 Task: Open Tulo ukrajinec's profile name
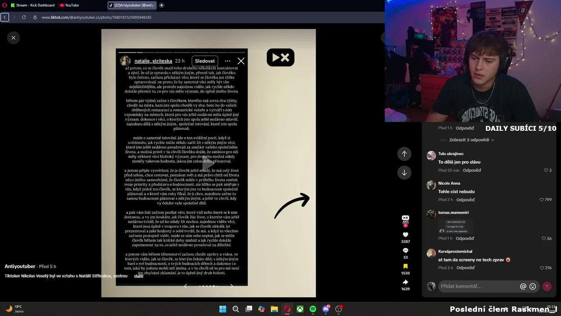(x=451, y=154)
